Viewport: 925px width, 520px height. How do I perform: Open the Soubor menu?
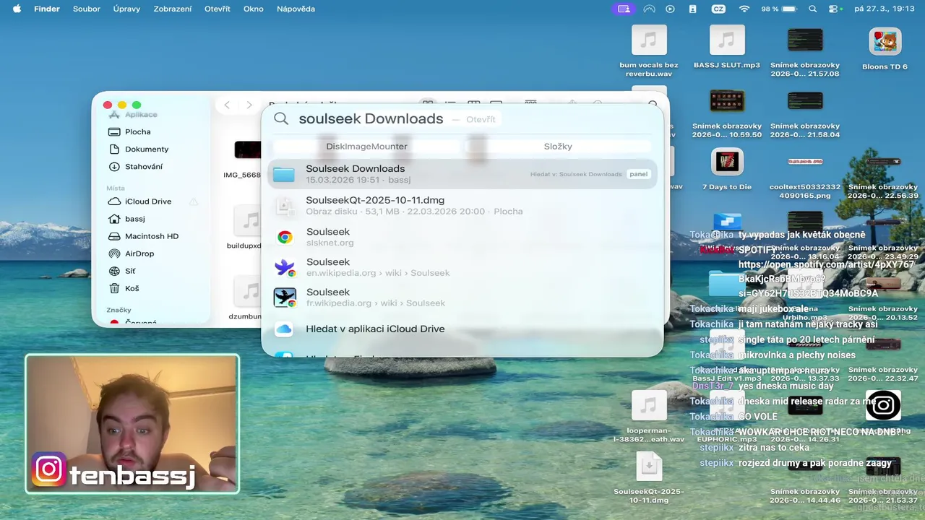[87, 9]
